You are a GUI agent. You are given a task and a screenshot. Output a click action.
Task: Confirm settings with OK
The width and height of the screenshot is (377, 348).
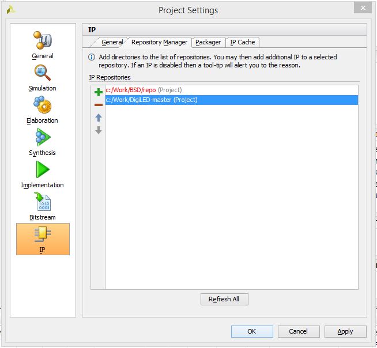coord(252,331)
